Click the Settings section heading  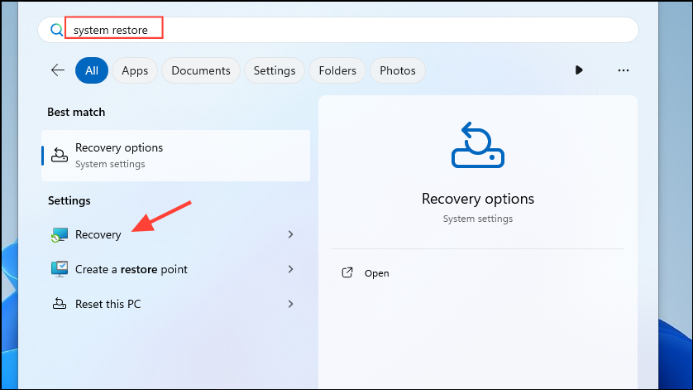(x=69, y=200)
